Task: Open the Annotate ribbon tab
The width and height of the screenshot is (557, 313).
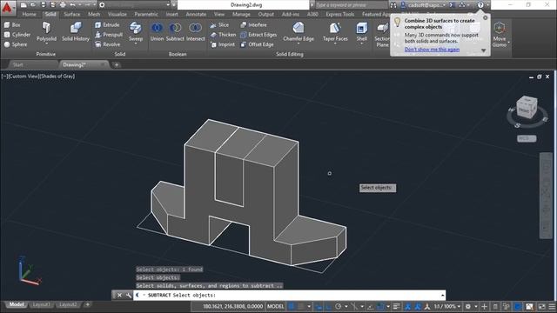Action: point(196,14)
